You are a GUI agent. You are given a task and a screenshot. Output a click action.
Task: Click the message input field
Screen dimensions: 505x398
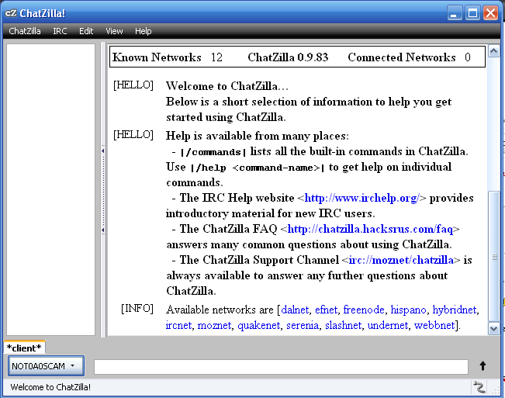pyautogui.click(x=281, y=367)
